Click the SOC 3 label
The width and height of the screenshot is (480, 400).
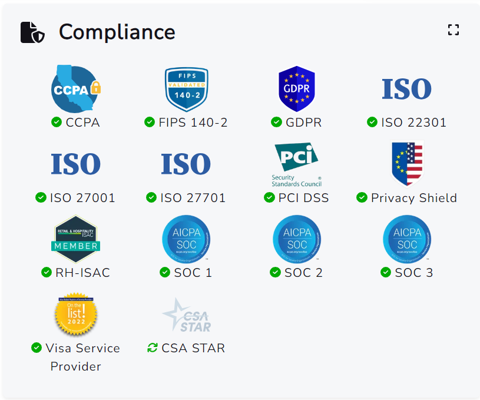pyautogui.click(x=414, y=273)
